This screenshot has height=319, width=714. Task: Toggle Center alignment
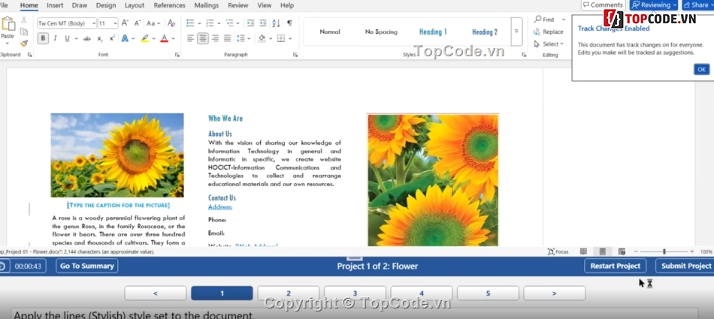click(203, 39)
